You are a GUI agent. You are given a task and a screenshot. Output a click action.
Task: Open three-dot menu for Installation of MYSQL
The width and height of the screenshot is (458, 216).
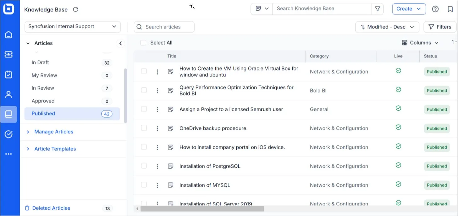(157, 185)
